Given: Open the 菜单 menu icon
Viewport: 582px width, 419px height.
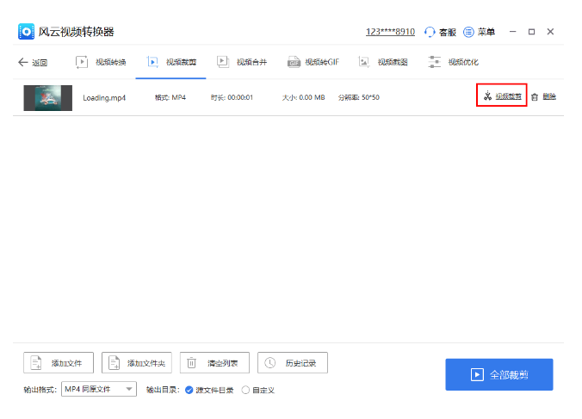Looking at the screenshot, I should point(468,32).
